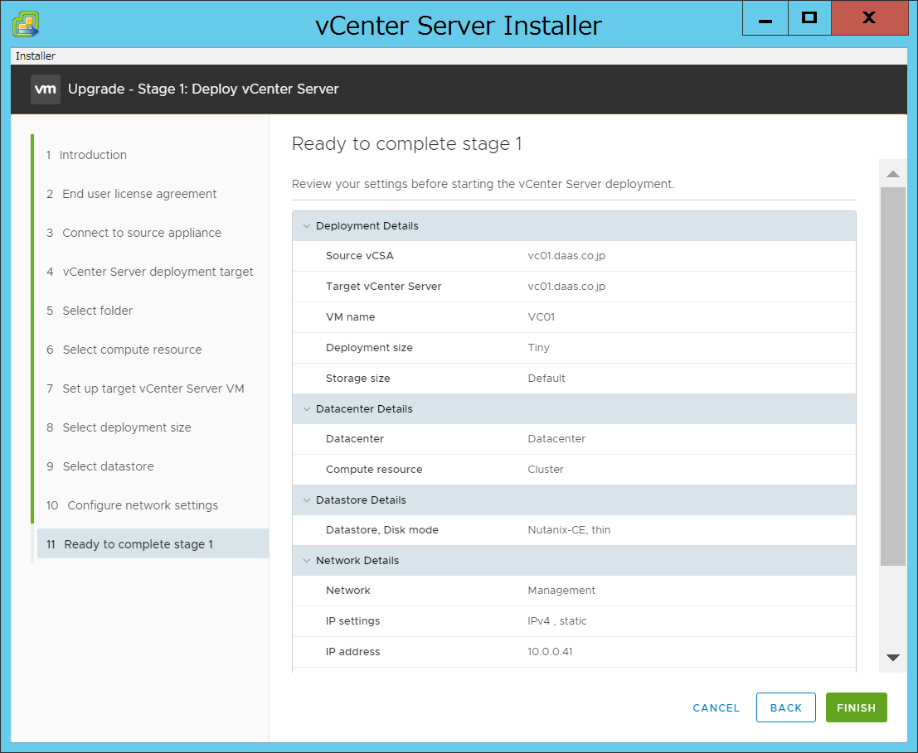The width and height of the screenshot is (918, 753).
Task: Select Target vCenter Server value vc01.daas.co.jp
Action: point(566,287)
